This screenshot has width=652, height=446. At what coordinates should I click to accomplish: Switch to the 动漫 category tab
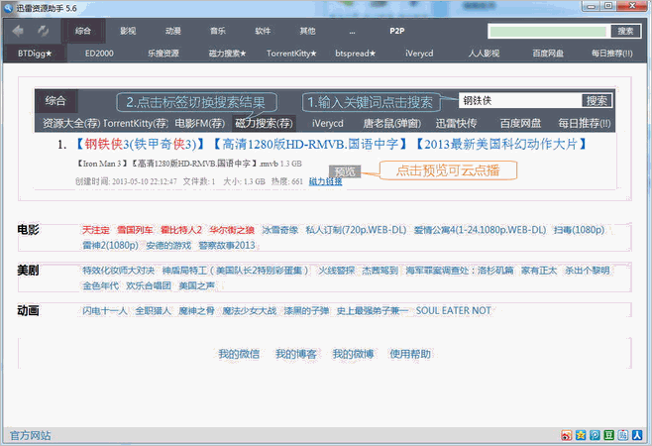tap(173, 31)
